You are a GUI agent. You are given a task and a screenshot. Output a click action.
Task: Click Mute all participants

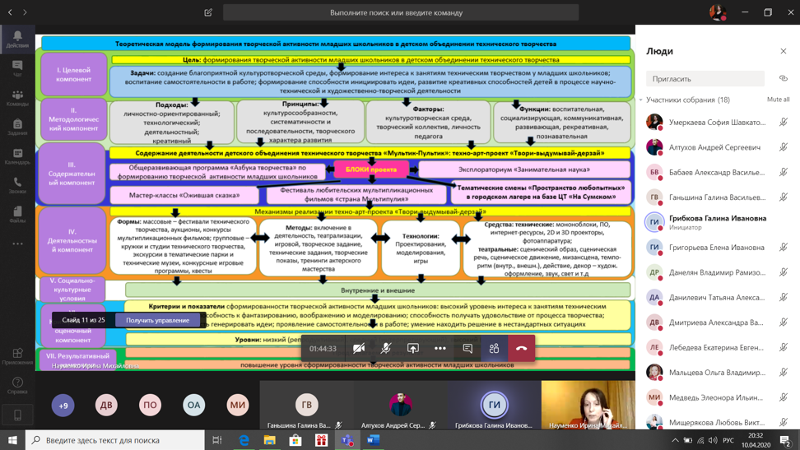(778, 100)
